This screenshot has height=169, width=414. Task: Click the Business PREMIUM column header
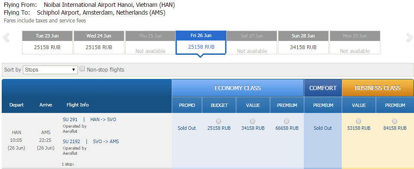click(395, 105)
